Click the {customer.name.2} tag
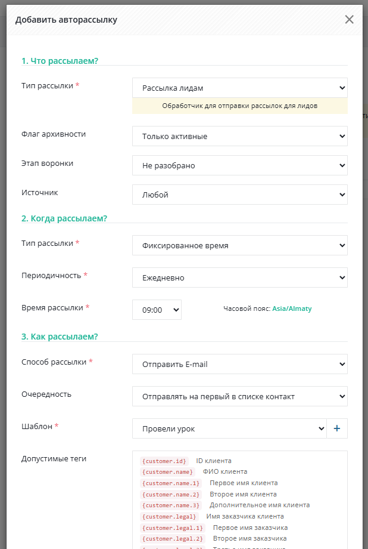The width and height of the screenshot is (368, 549). click(171, 495)
